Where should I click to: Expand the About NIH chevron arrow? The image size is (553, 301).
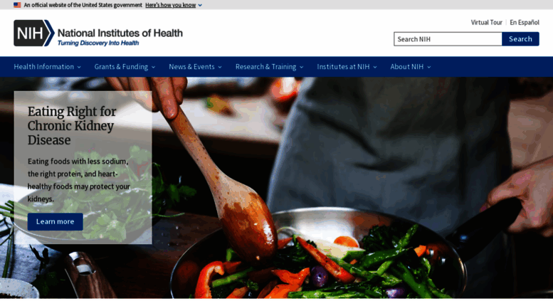429,67
